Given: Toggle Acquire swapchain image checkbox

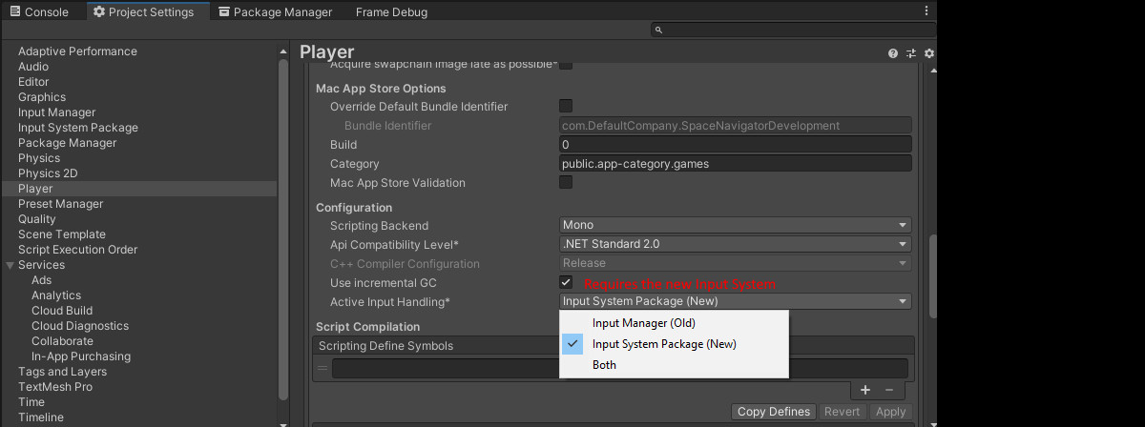Looking at the screenshot, I should pyautogui.click(x=566, y=65).
